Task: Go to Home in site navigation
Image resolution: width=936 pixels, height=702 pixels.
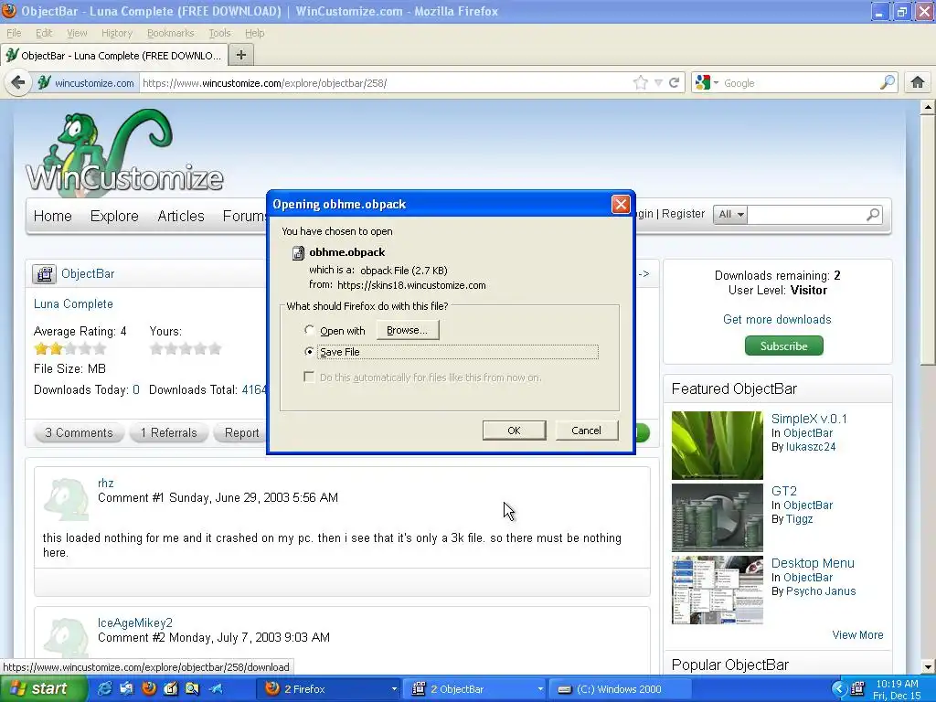Action: point(52,216)
